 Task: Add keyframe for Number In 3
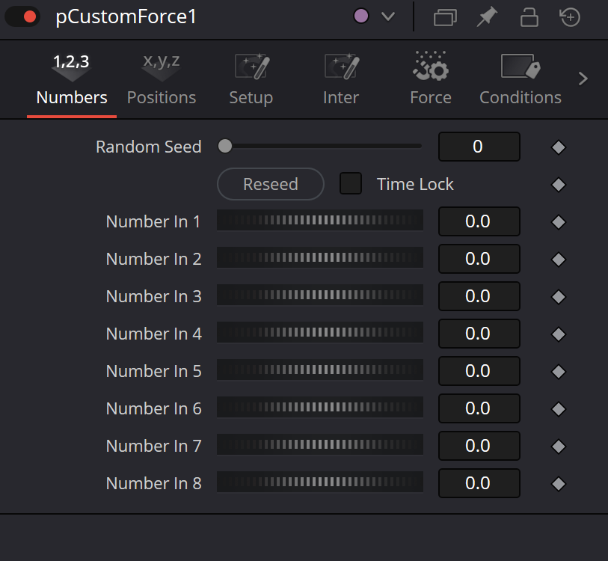[559, 297]
